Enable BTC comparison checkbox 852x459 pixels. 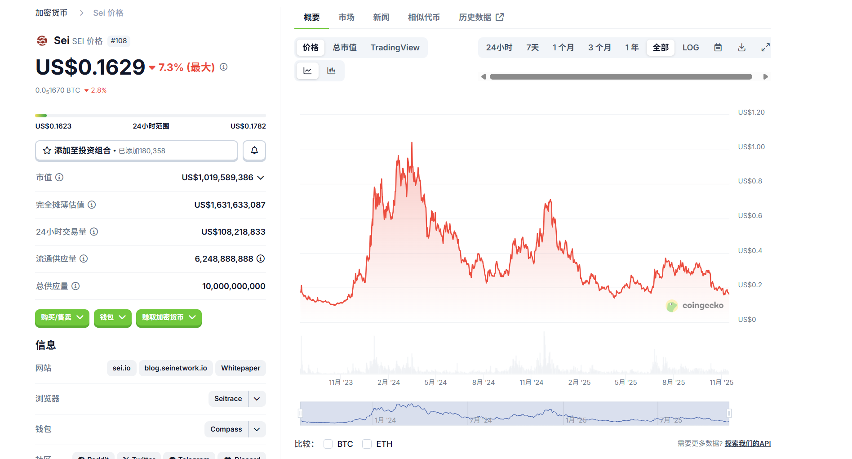tap(328, 444)
